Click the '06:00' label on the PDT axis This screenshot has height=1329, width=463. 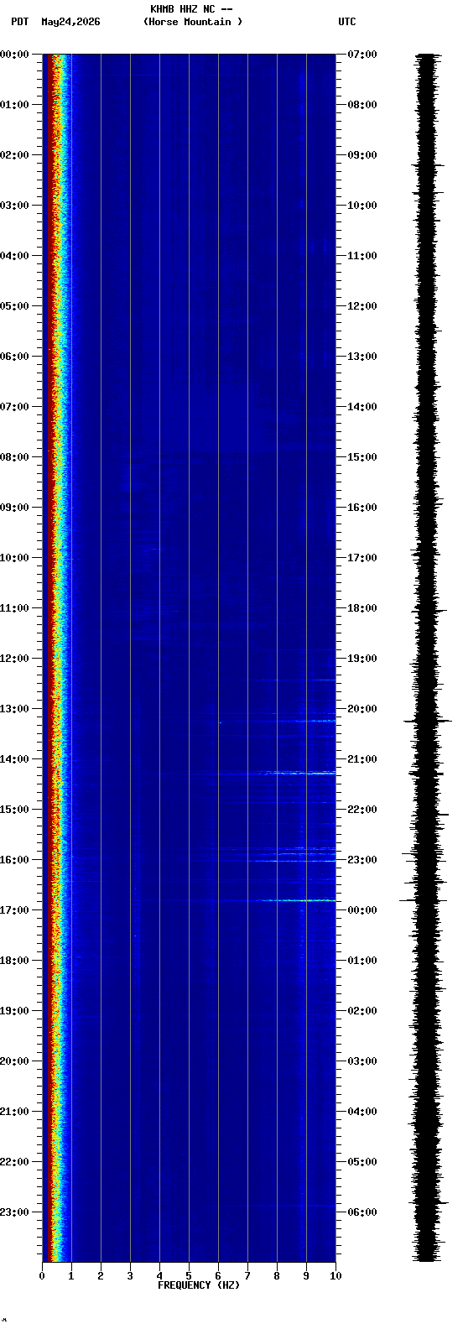point(14,357)
